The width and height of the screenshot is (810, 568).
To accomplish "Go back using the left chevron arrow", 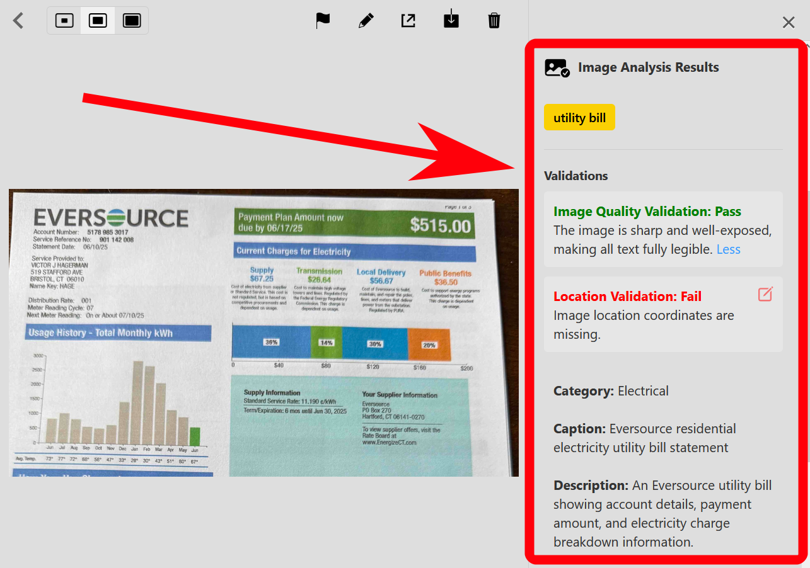I will 18,21.
